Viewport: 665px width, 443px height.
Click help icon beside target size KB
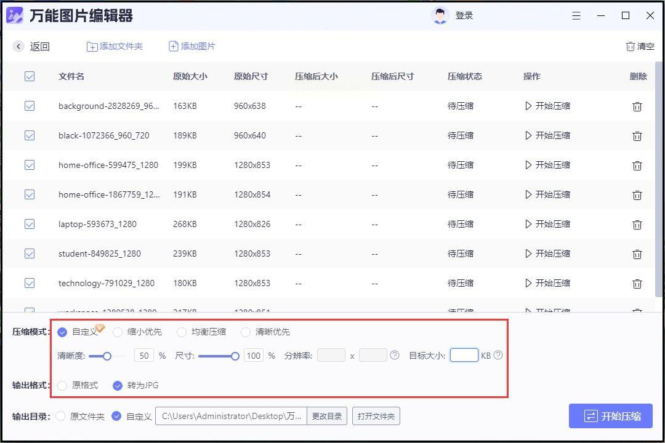tap(498, 355)
